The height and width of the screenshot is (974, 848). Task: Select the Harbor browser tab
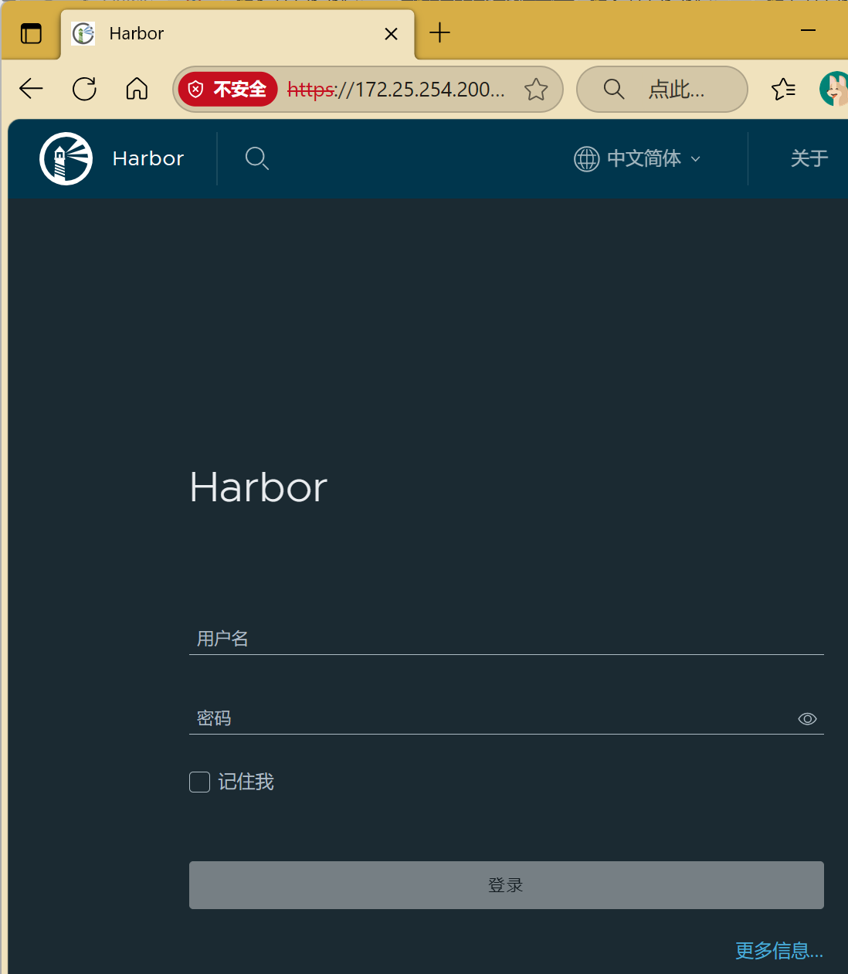pyautogui.click(x=237, y=34)
